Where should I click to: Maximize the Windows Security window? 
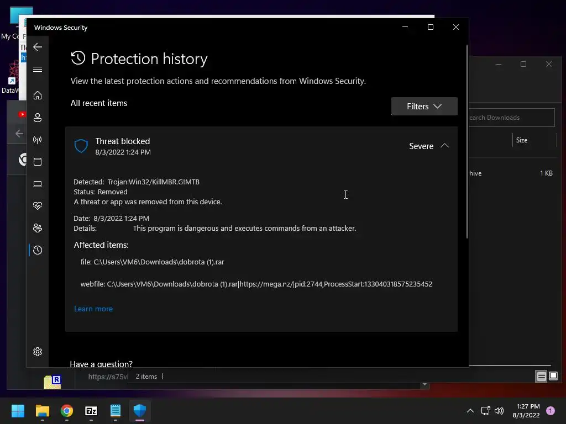point(430,27)
